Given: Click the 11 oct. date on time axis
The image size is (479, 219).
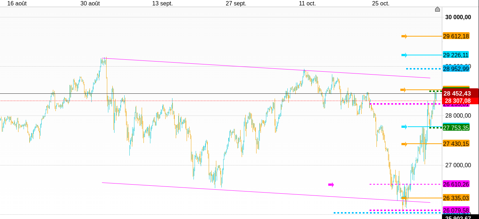Looking at the screenshot, I should coord(307,4).
